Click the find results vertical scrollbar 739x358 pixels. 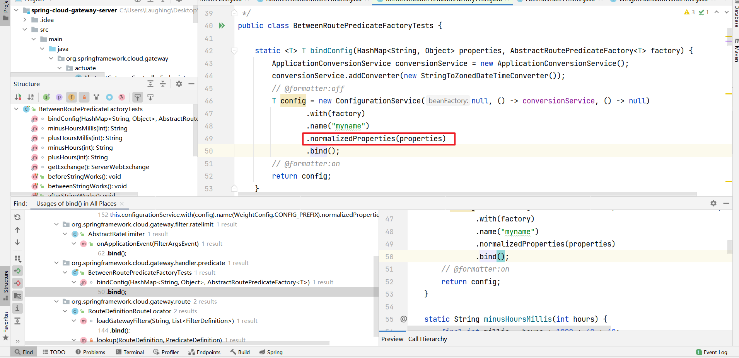(375, 295)
